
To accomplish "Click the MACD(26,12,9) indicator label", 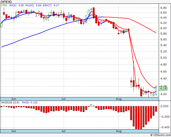I will [10, 103].
